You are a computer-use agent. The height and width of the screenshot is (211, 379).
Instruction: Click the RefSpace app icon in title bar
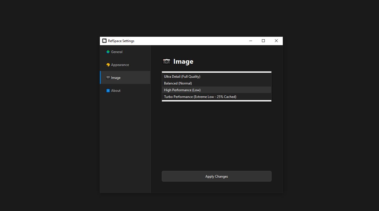pyautogui.click(x=104, y=41)
